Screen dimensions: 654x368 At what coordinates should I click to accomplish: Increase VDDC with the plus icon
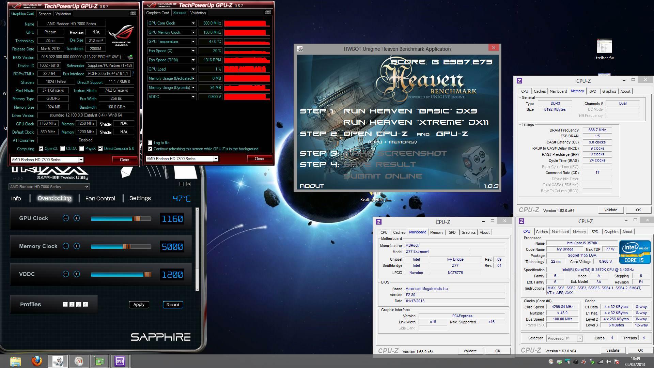77,274
